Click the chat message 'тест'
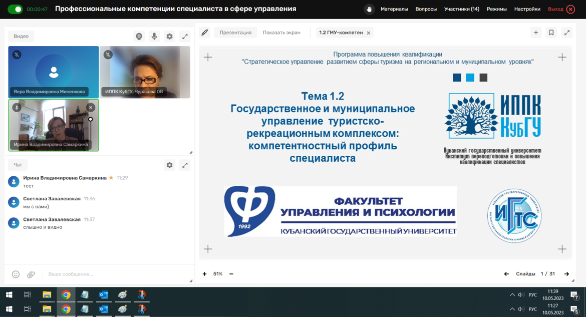The image size is (586, 317). tap(29, 186)
